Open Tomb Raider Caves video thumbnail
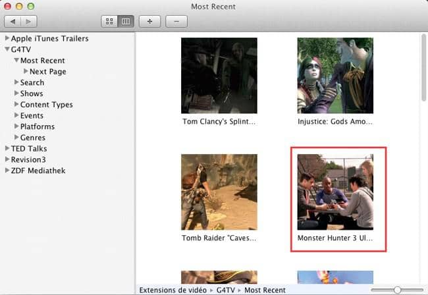 [x=219, y=192]
